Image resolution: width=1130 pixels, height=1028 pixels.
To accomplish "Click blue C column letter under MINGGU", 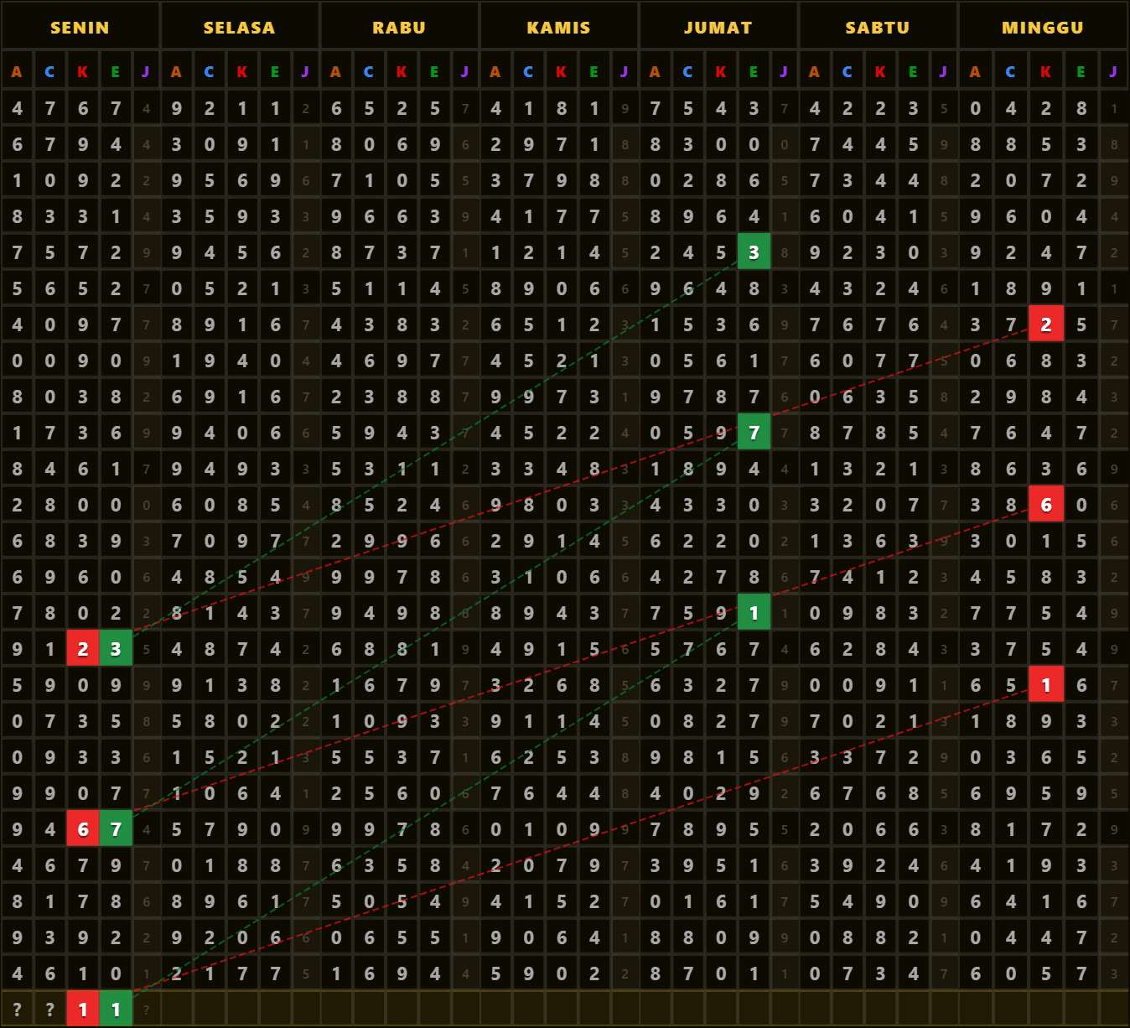I will [1011, 72].
